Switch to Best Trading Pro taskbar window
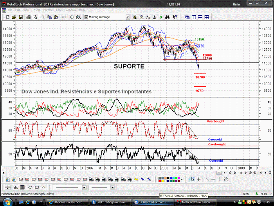274x206 pixels. [x=110, y=202]
